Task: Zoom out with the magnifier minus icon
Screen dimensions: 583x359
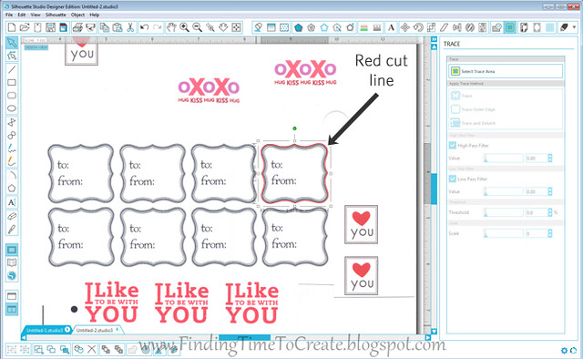Action: pyautogui.click(x=197, y=27)
